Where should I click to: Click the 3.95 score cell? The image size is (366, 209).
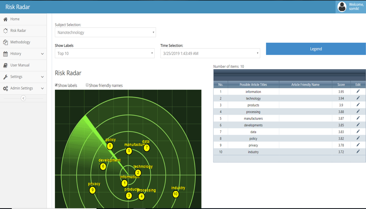[x=341, y=92]
